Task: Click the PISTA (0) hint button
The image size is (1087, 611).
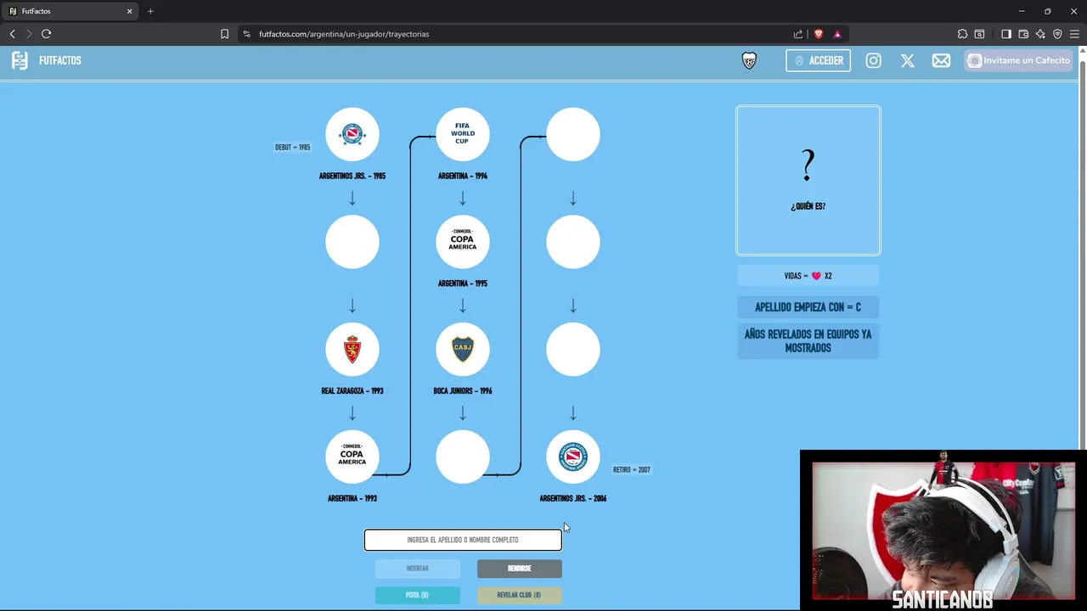Action: coord(418,595)
